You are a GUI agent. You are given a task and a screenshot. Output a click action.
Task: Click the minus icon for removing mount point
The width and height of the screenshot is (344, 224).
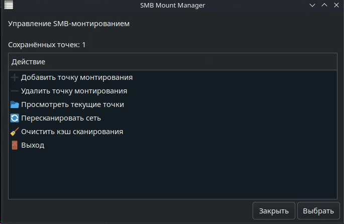pyautogui.click(x=15, y=91)
